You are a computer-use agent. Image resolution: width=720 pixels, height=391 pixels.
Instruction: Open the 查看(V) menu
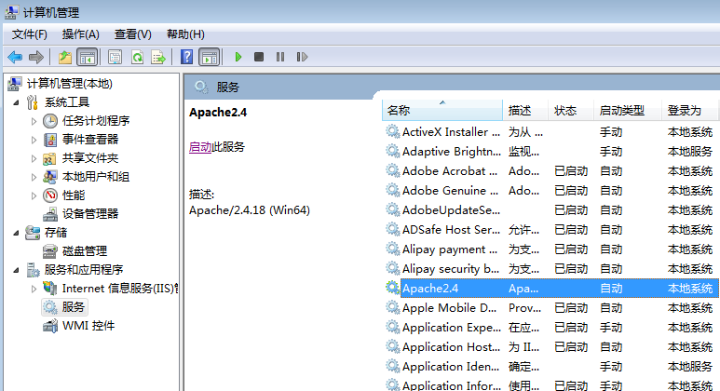point(132,34)
